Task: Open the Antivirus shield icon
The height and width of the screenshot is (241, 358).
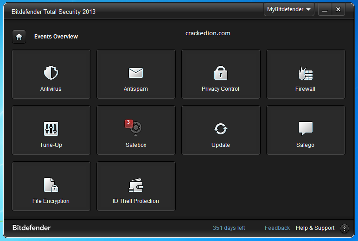Action: tap(51, 73)
